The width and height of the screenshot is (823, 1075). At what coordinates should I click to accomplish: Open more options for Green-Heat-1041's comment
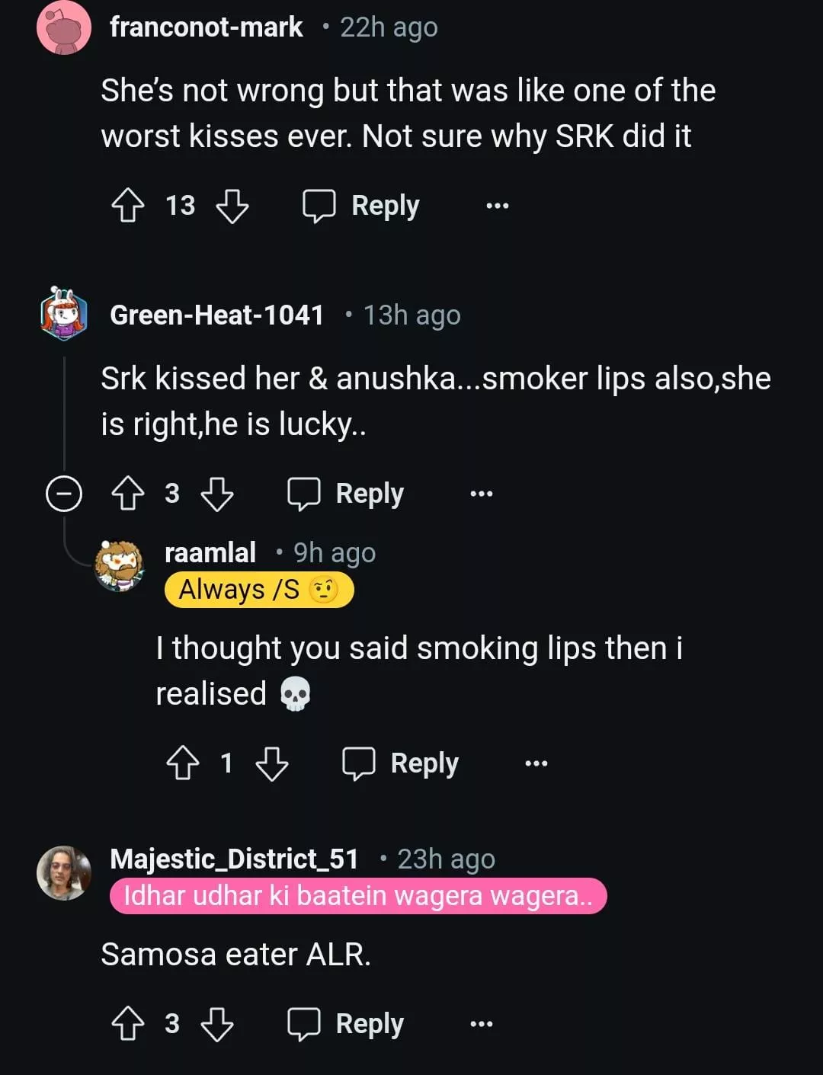(x=481, y=494)
